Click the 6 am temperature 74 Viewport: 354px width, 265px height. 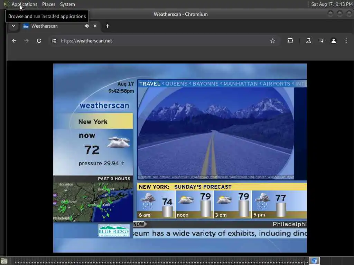click(167, 202)
